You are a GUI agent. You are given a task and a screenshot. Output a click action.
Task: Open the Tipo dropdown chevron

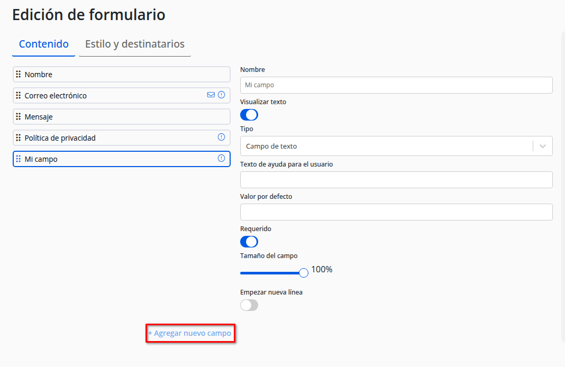(543, 146)
